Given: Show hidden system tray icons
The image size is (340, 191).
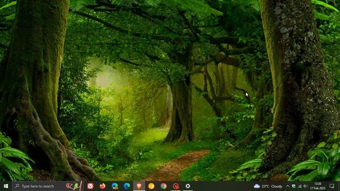Looking at the screenshot, I should click(x=288, y=186).
